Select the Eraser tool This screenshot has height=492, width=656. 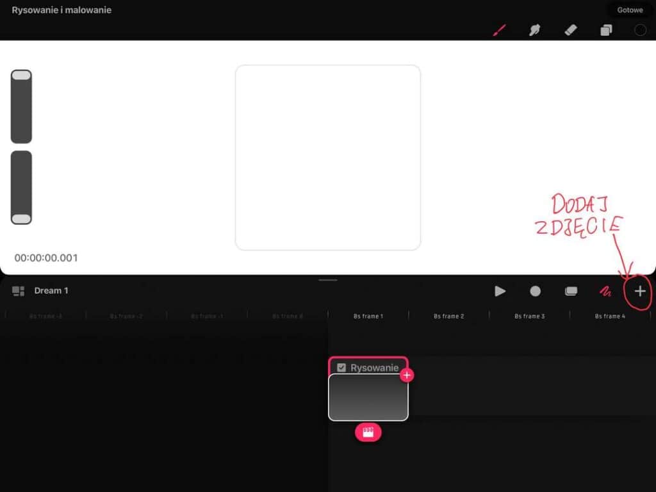[571, 30]
